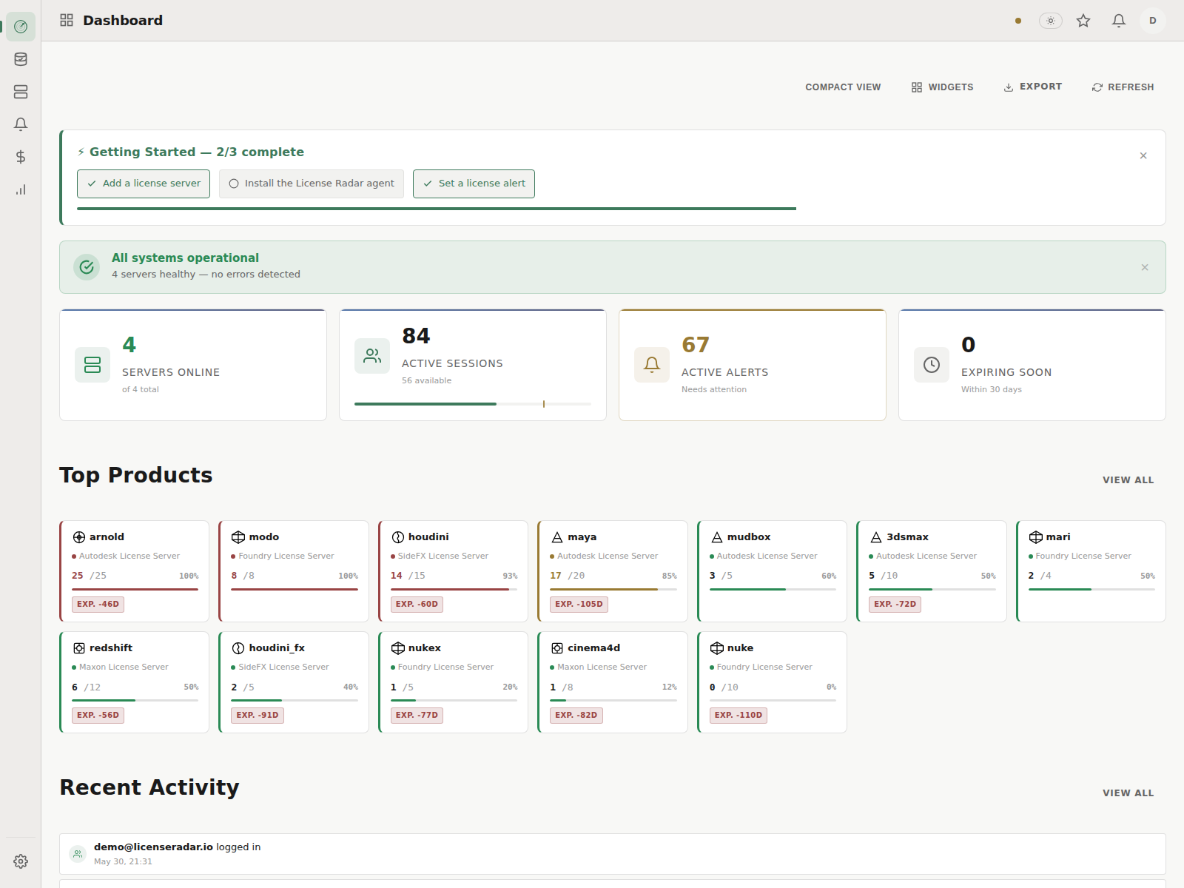This screenshot has height=888, width=1184.
Task: Click the Maxon License Server label on cinema4d
Action: 602,667
